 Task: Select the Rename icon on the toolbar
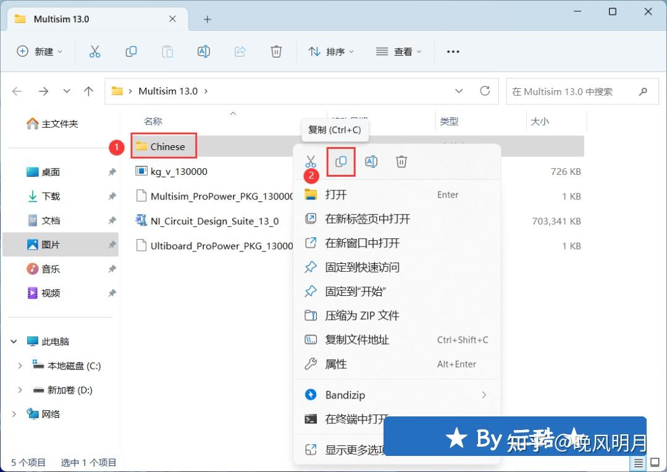pos(204,51)
